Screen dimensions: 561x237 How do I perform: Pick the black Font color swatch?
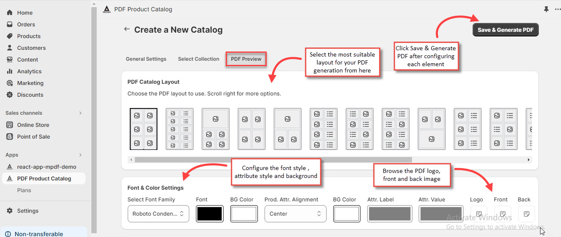[209, 214]
